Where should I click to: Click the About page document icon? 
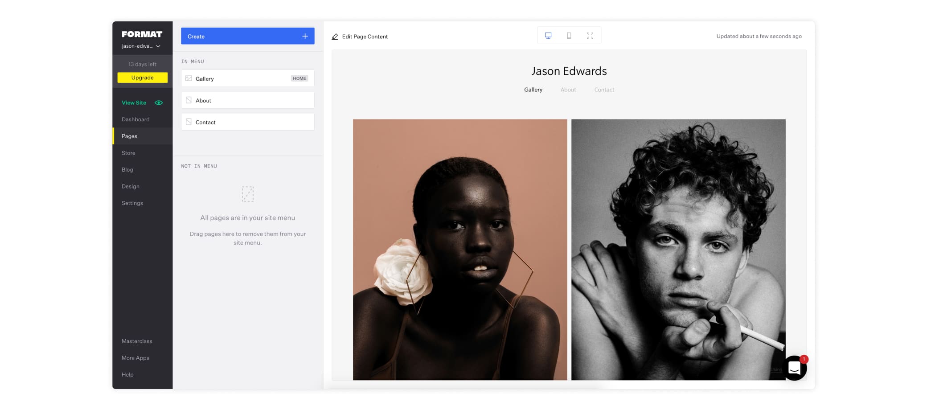189,100
